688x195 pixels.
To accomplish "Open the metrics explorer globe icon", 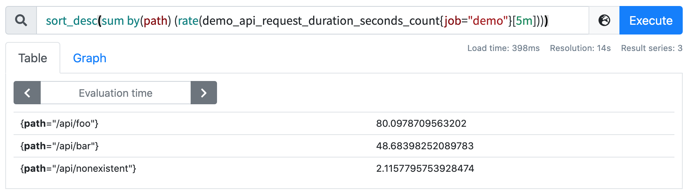I will [604, 20].
